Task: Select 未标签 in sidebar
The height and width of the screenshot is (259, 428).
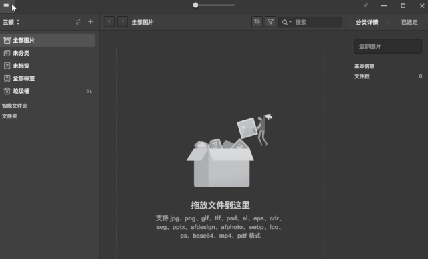Action: pyautogui.click(x=47, y=66)
